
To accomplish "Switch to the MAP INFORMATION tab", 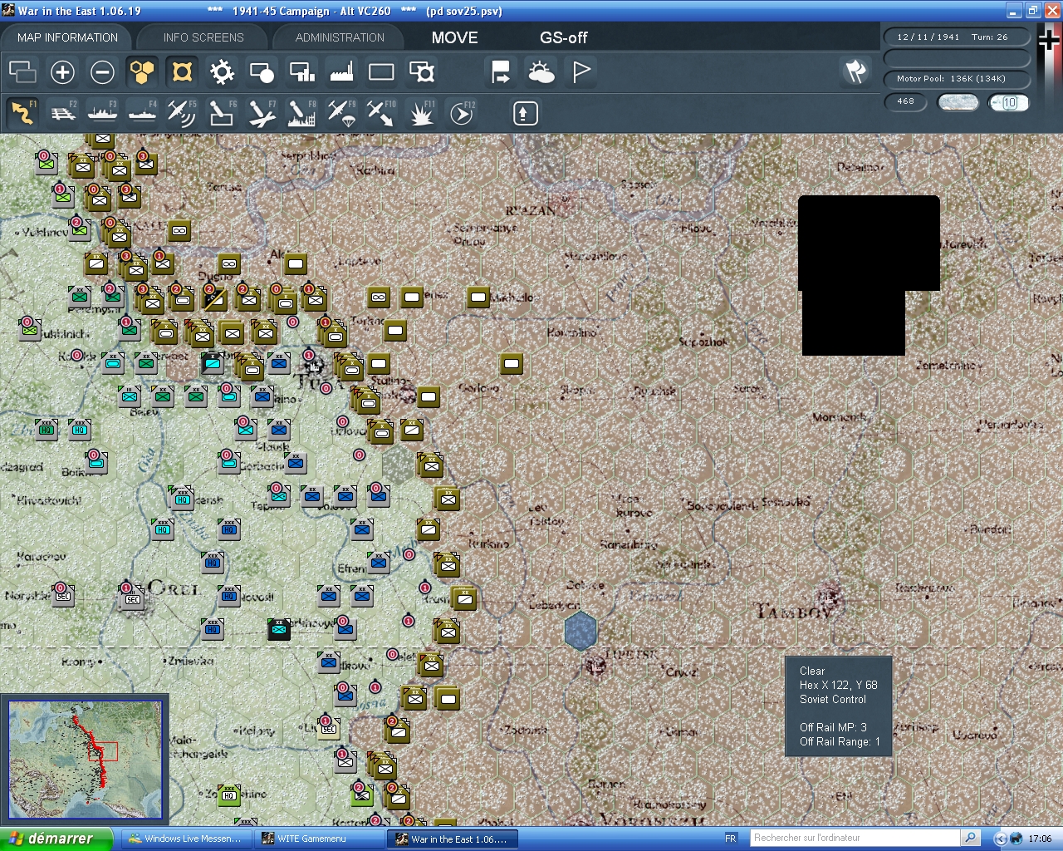I will [x=66, y=37].
